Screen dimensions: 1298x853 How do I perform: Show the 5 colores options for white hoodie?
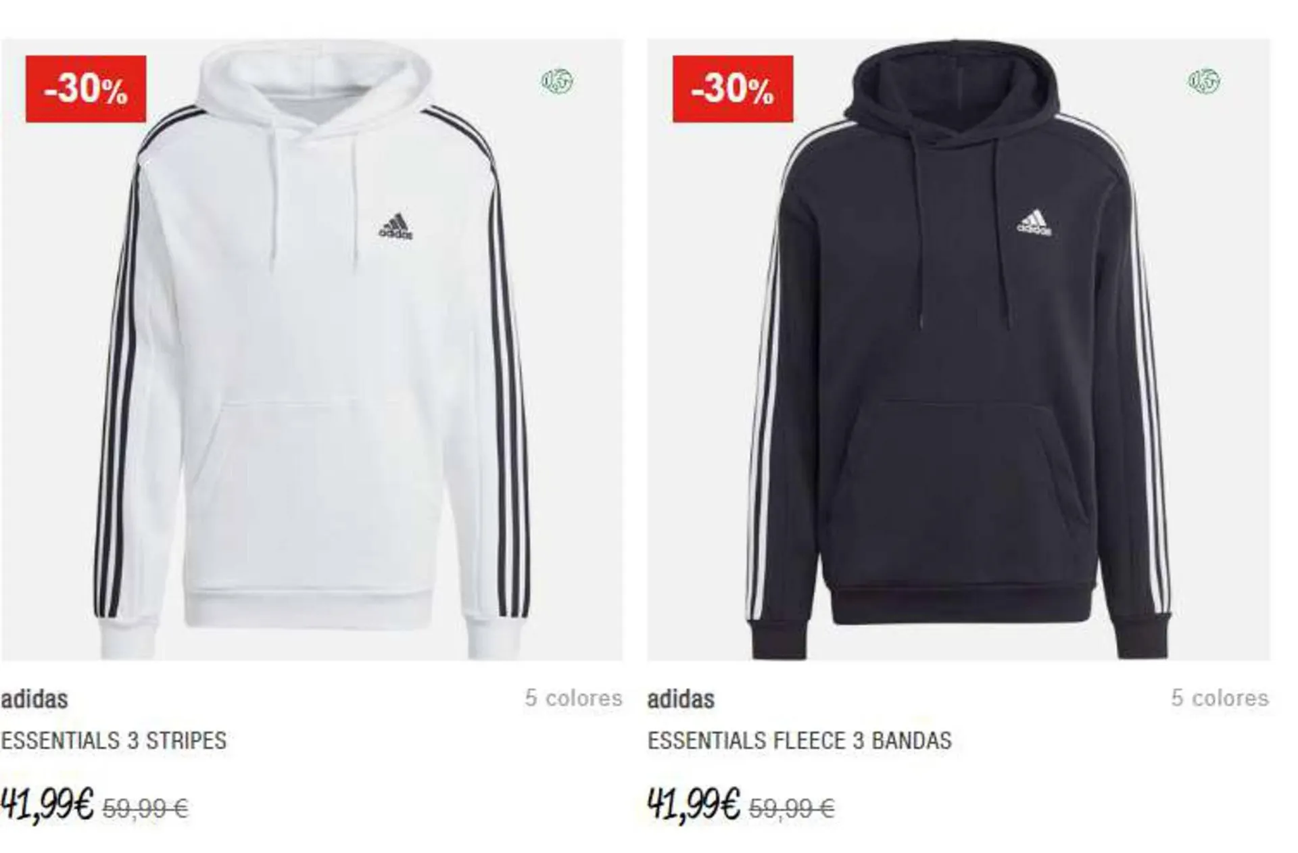point(573,698)
